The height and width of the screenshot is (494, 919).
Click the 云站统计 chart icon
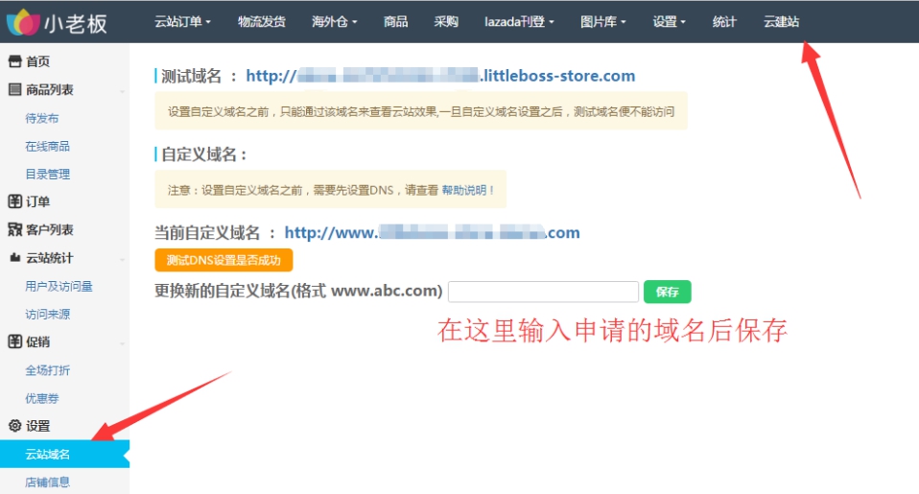(14, 258)
